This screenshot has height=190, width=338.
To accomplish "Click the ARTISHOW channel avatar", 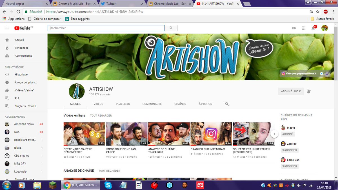I will click(77, 91).
